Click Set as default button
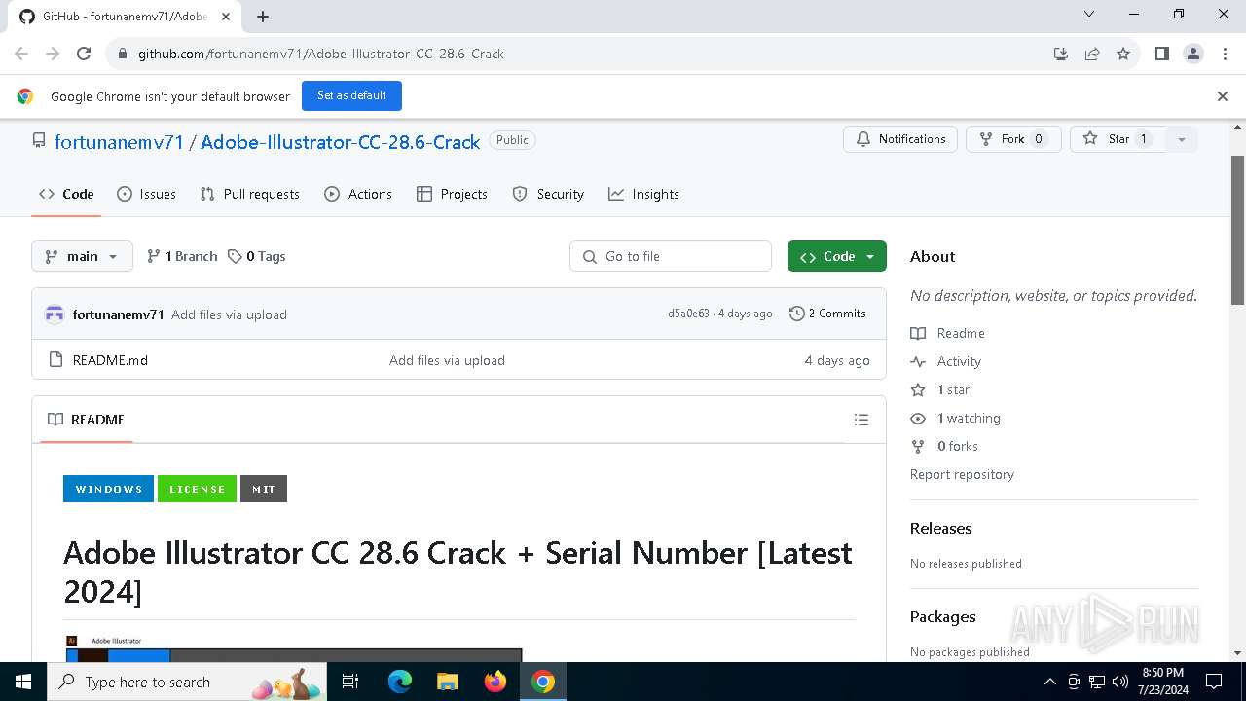Screen dimensions: 1246x701 point(351,95)
